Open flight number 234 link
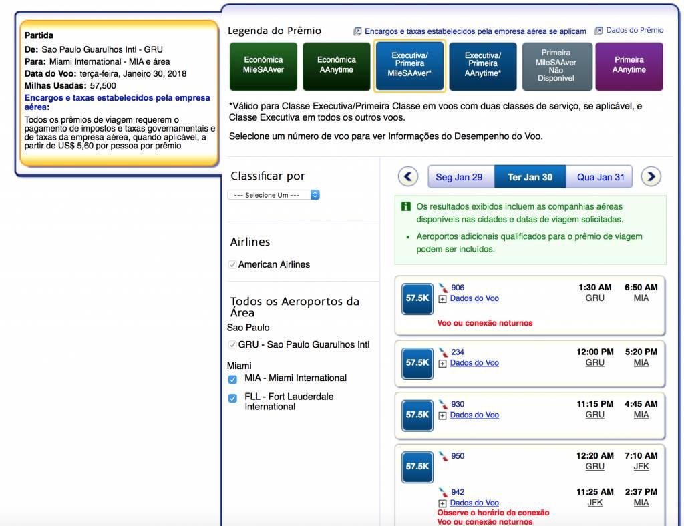 [458, 352]
